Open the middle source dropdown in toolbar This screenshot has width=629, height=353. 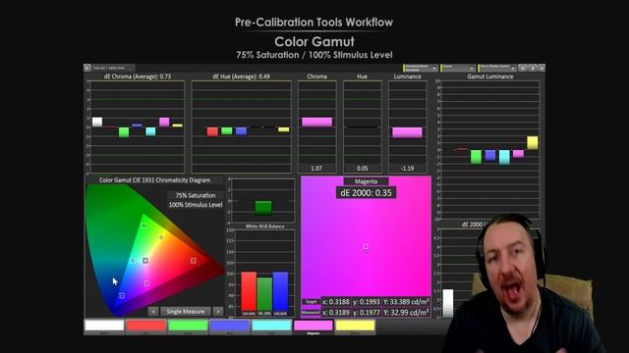point(458,68)
